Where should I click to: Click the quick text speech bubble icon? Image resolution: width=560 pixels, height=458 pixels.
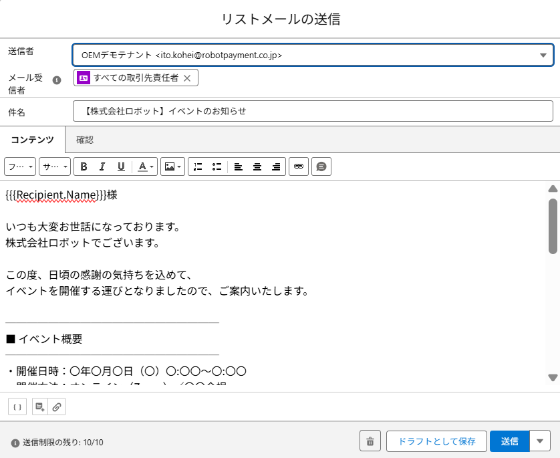point(321,166)
